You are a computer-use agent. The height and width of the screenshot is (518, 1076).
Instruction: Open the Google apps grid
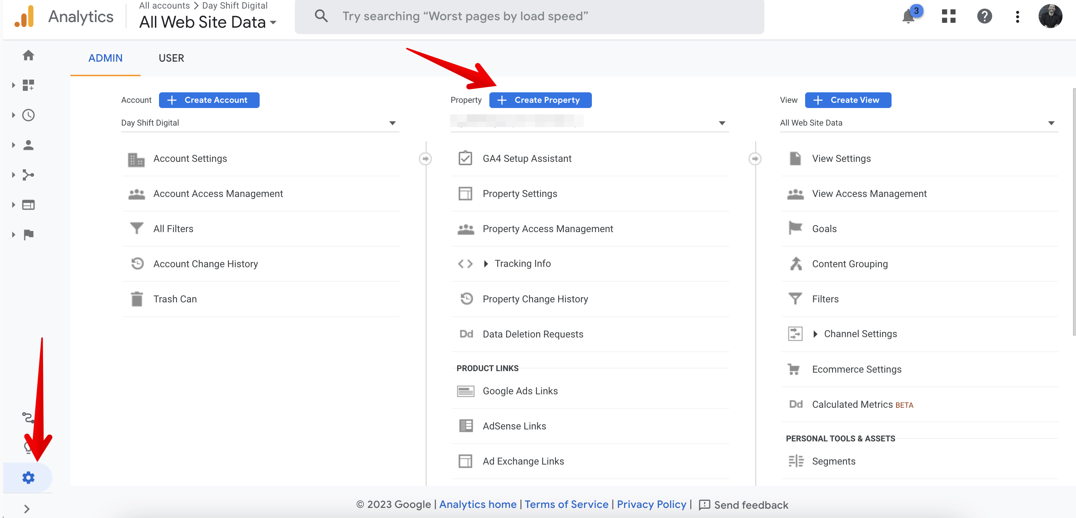tap(948, 16)
